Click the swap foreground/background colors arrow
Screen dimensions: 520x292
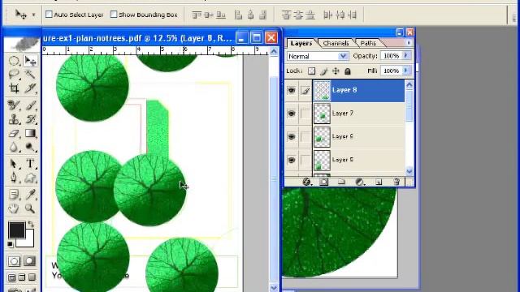click(x=31, y=225)
